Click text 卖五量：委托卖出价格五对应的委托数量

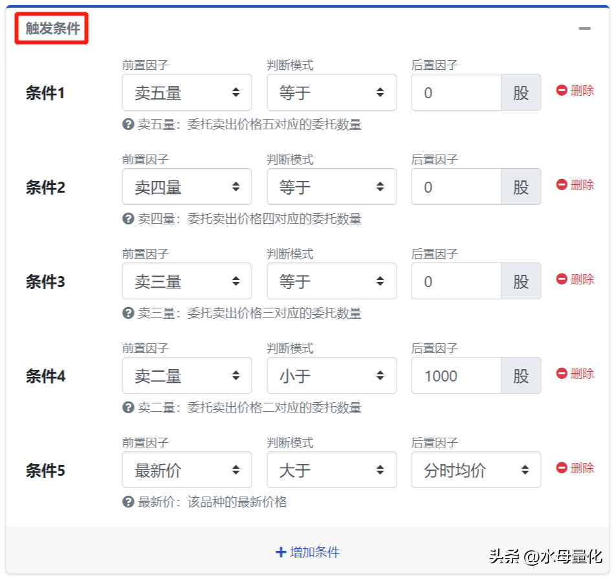[x=250, y=125]
